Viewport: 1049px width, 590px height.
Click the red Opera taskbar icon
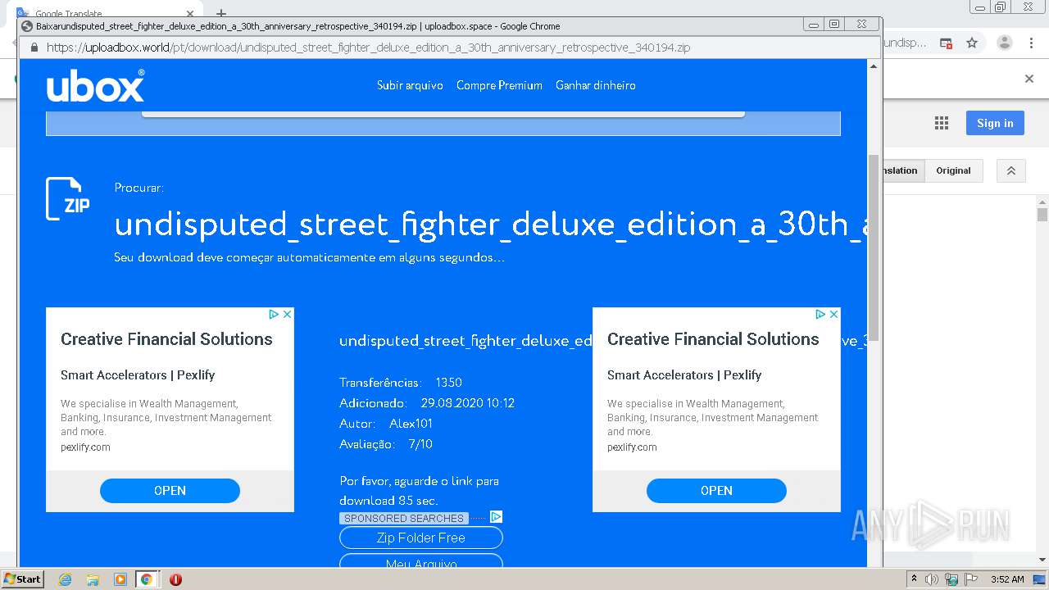point(175,579)
